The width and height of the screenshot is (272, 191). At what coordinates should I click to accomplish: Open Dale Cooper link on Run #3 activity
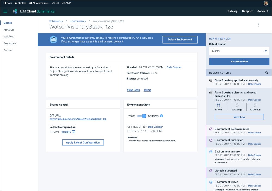pos(254,84)
